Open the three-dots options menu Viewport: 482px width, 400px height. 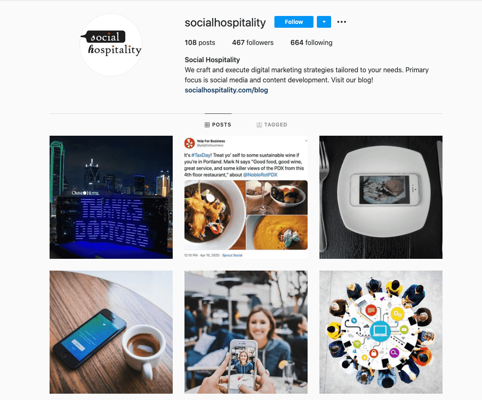[342, 22]
